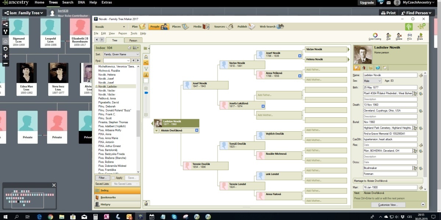Toggle the Index panel button
The height and width of the screenshot is (220, 441).
[x=117, y=191]
